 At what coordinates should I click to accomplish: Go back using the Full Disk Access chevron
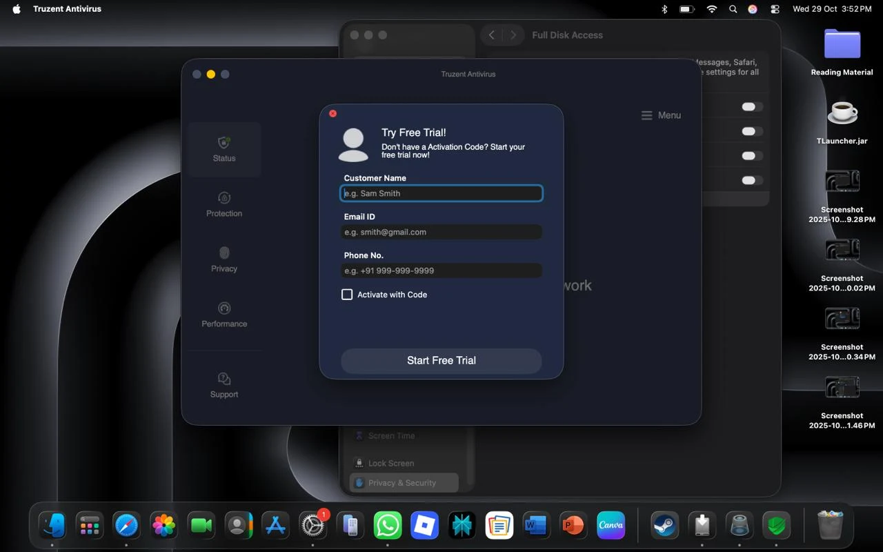pos(491,35)
